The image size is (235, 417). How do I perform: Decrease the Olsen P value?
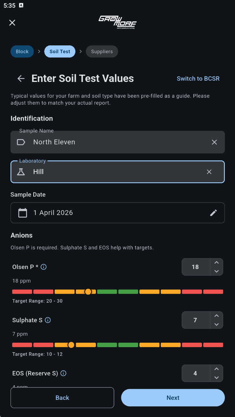217,271
